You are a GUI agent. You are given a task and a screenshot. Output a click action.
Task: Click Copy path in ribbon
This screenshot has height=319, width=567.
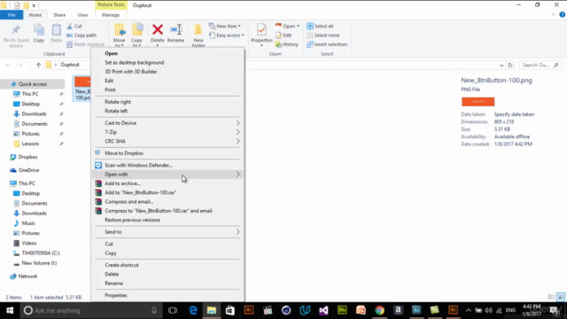coord(82,35)
